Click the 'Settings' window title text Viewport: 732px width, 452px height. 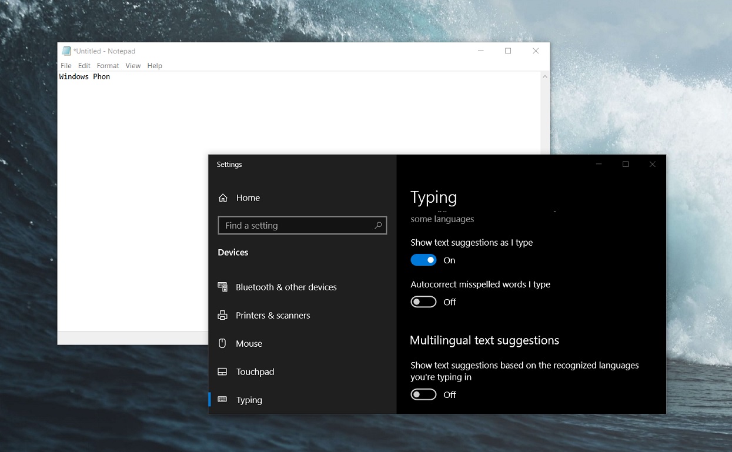(x=229, y=165)
